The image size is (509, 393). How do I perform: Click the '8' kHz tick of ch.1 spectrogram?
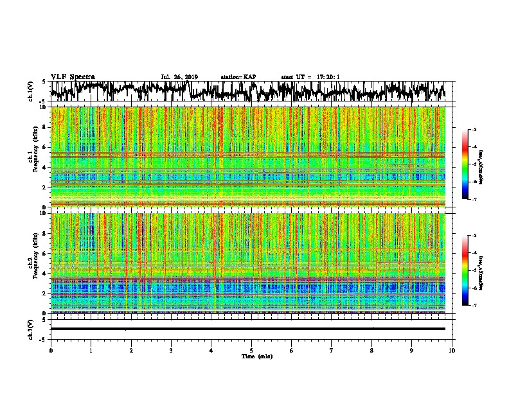click(x=45, y=127)
